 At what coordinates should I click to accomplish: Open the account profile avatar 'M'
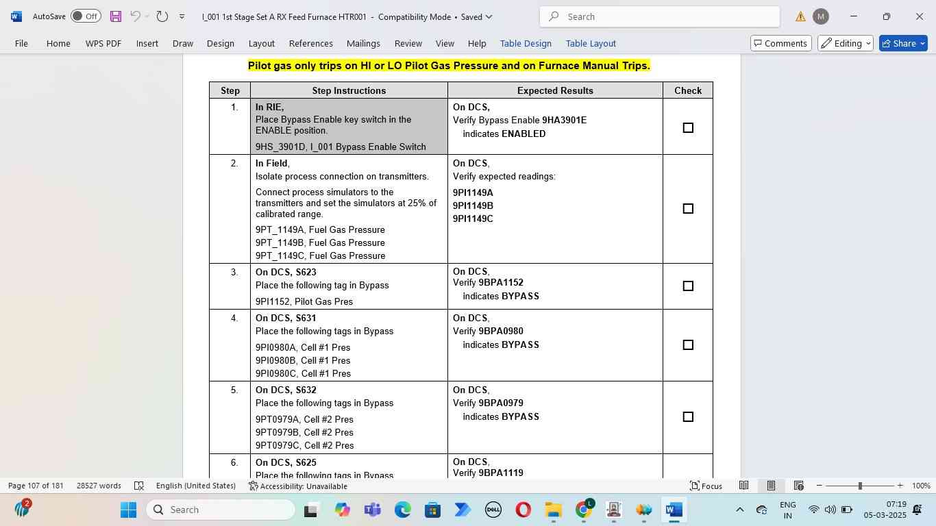(x=821, y=16)
